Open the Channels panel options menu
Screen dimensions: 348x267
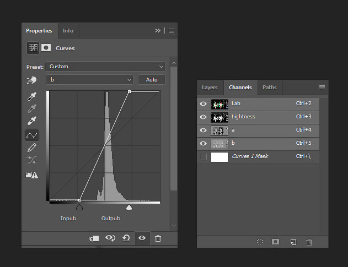(x=322, y=88)
